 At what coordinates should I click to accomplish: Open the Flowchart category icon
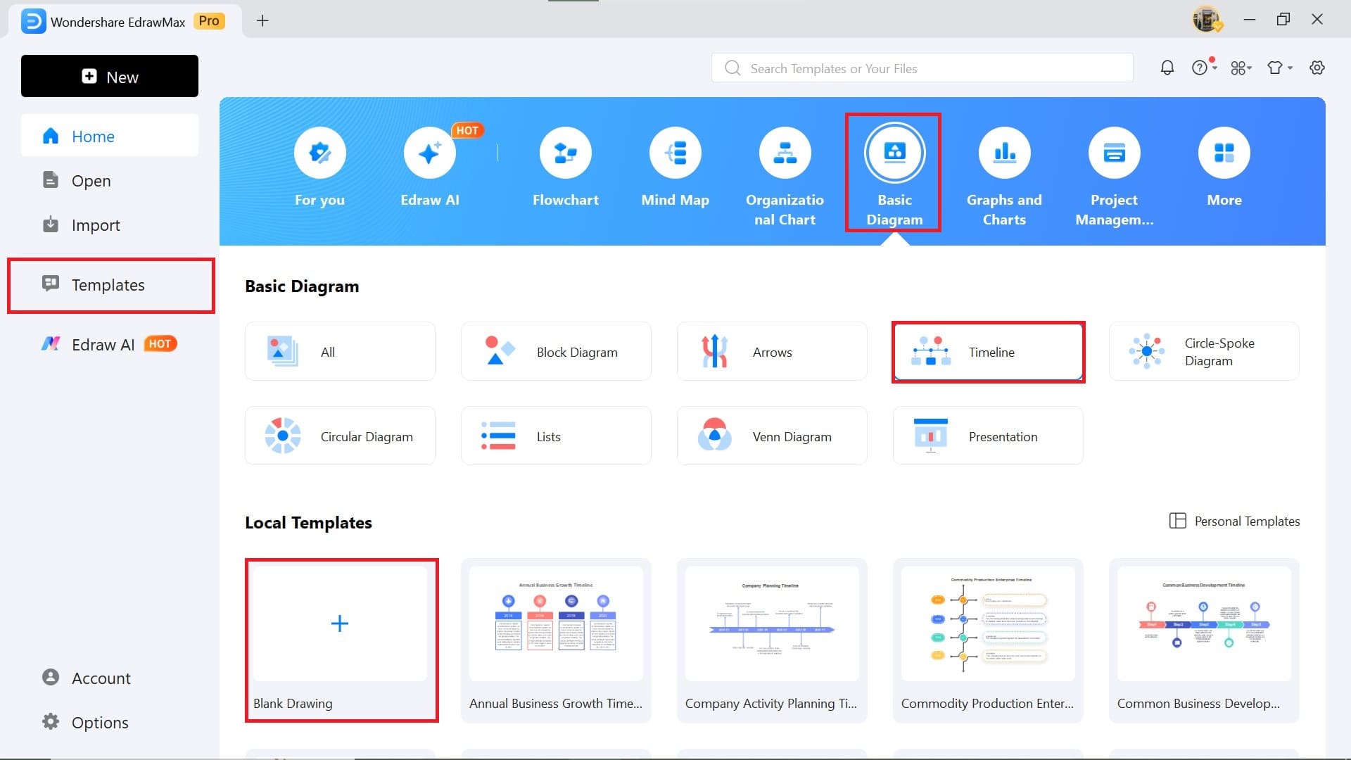[565, 153]
